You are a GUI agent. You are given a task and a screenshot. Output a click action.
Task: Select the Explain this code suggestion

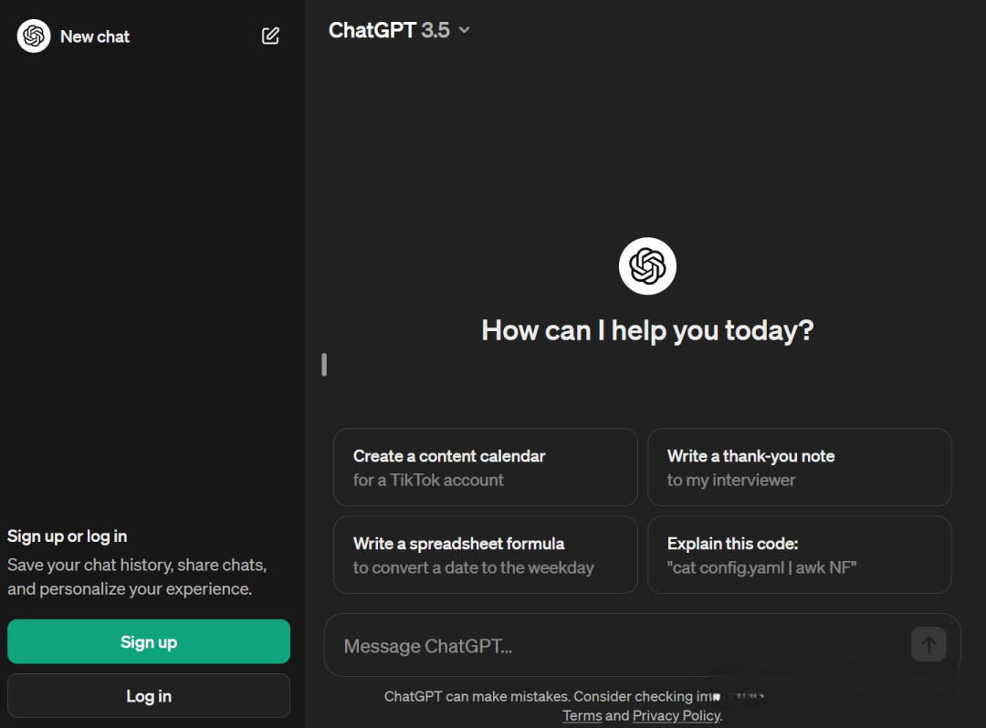(799, 555)
